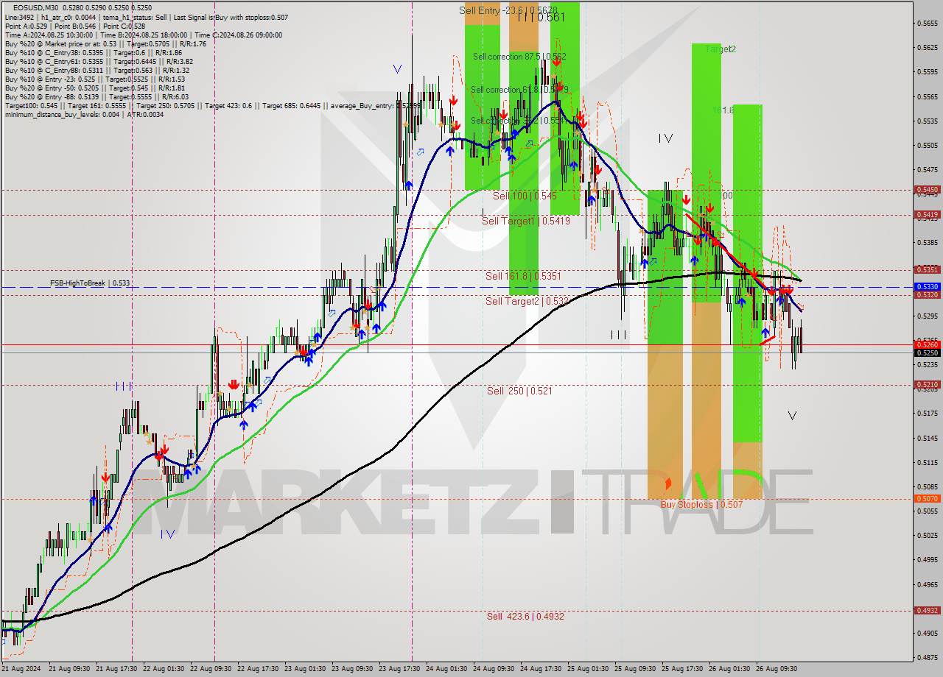The image size is (943, 677).
Task: Click the 'Sell correction 87.5 | 0.552' label
Action: 519,57
